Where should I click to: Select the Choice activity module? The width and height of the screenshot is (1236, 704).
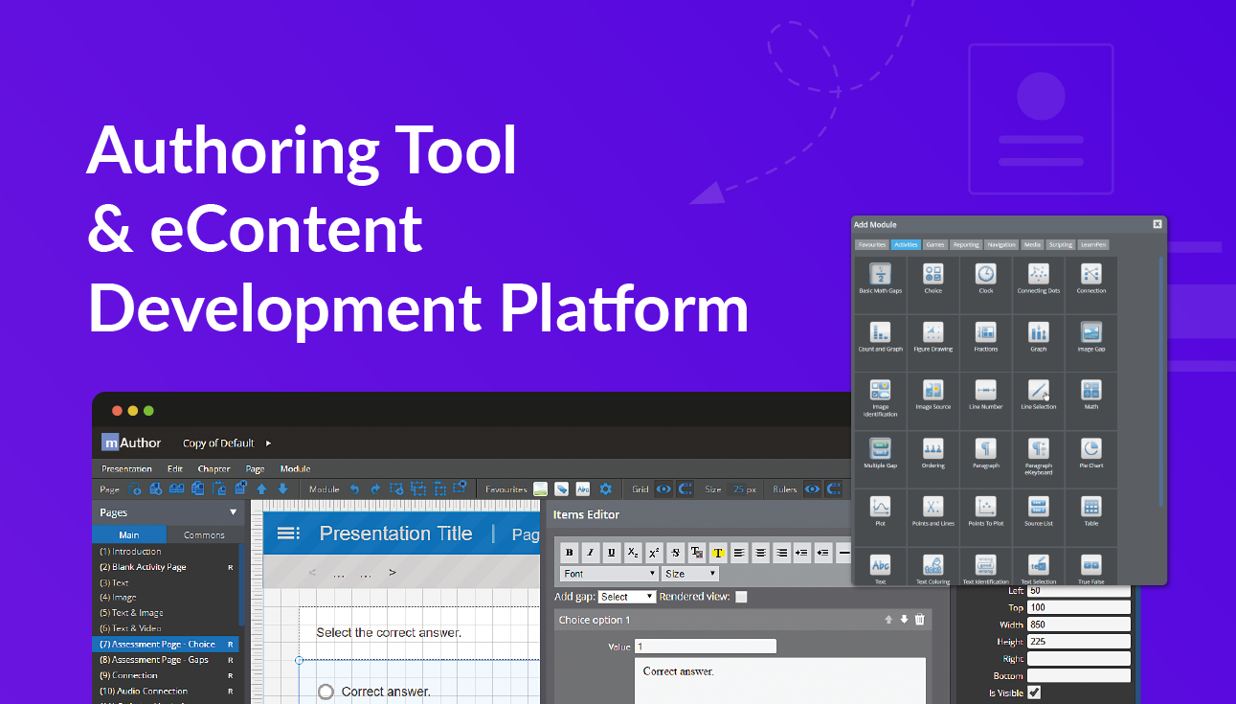pyautogui.click(x=933, y=278)
